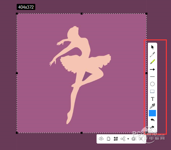Screen dimensions: 171x150
Task: Upload screenshot to cloud
Action: 101,139
